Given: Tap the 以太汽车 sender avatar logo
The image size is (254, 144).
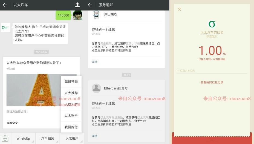Looking at the screenshot, I should tap(5, 28).
